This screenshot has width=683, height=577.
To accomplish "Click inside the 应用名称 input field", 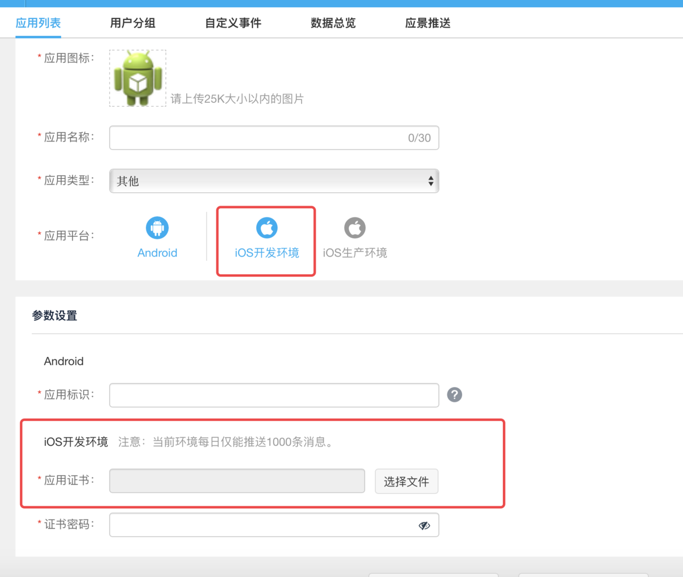I will (x=248, y=138).
